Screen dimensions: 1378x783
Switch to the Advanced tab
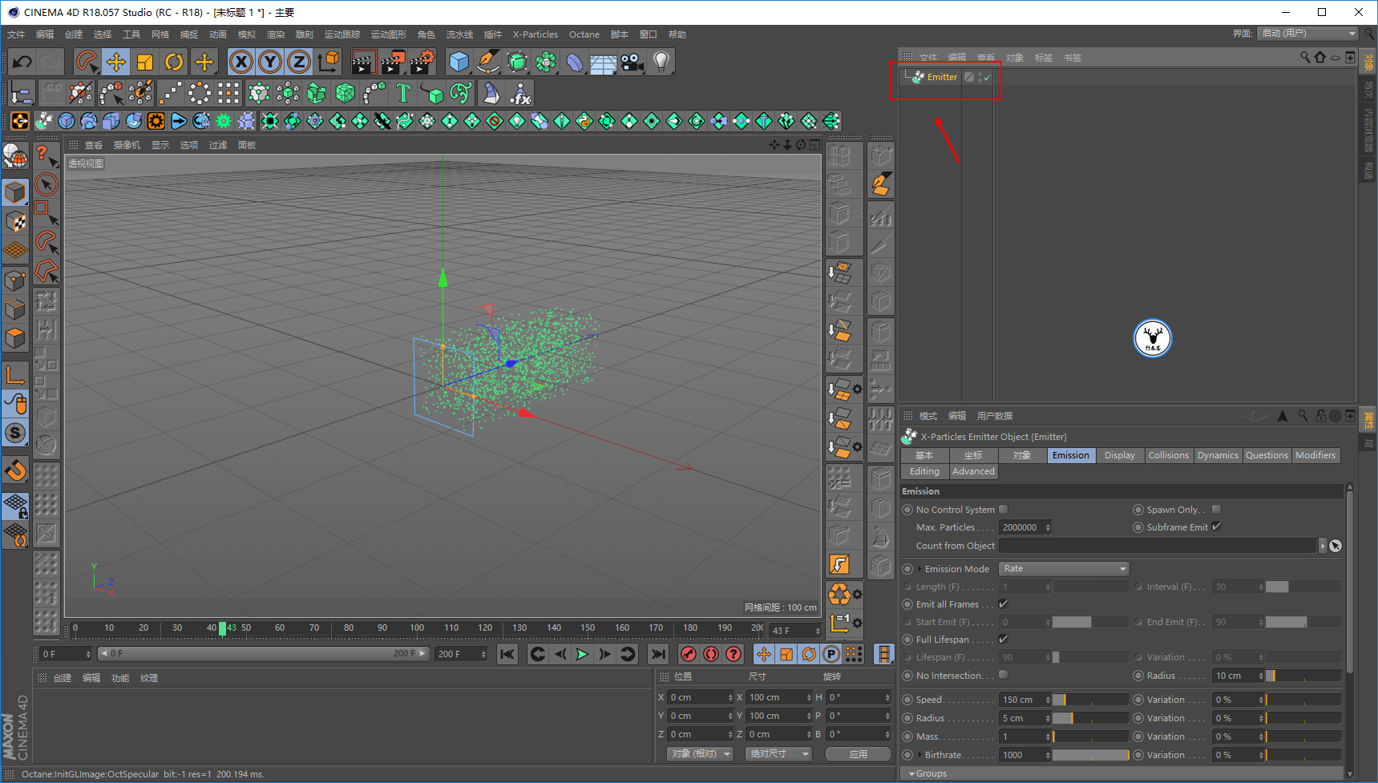pos(973,471)
